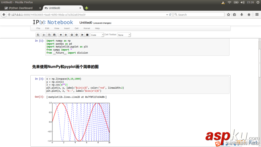
Task: Run the current cell
Action: (83, 35)
